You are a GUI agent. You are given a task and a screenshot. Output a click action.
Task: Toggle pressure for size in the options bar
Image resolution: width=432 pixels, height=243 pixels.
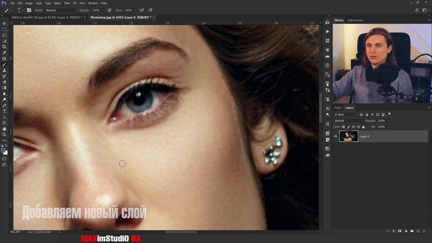(x=151, y=10)
